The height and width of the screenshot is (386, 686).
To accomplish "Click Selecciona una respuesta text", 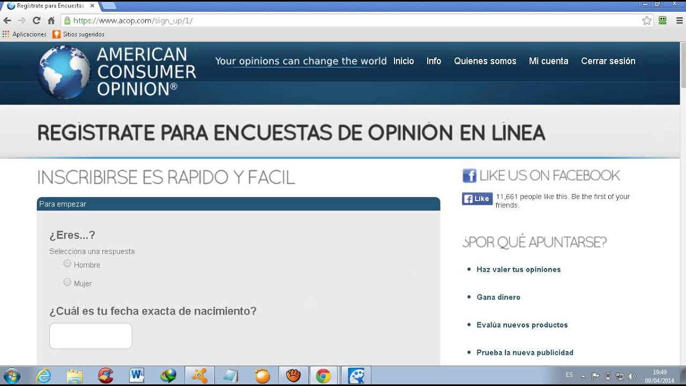I will pyautogui.click(x=92, y=251).
